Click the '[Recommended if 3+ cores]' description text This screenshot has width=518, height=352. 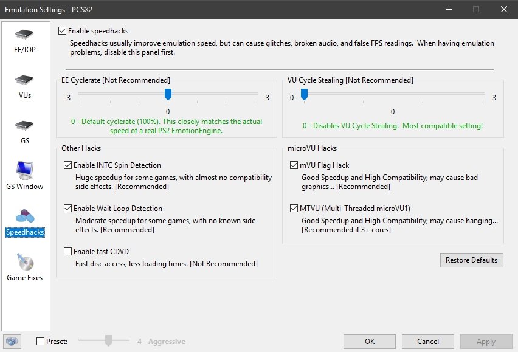tap(346, 230)
